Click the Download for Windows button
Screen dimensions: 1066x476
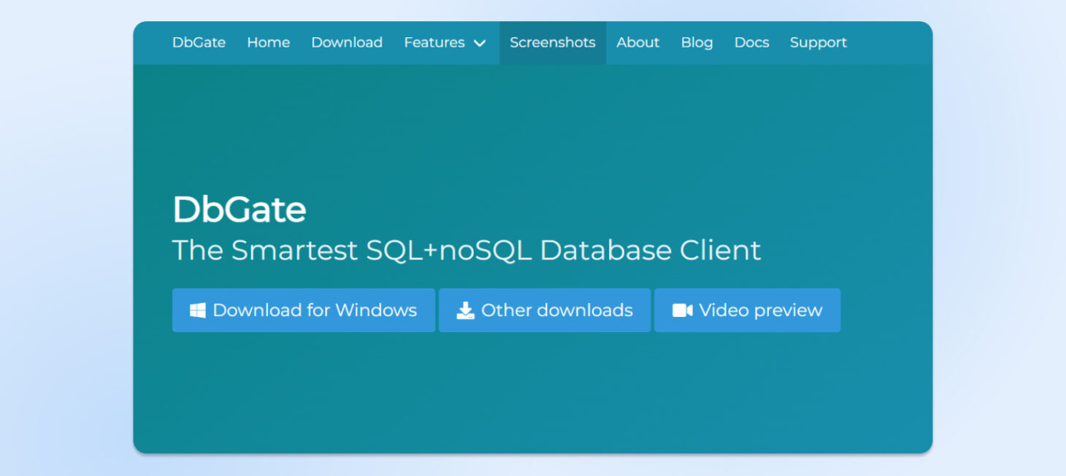[x=303, y=310]
